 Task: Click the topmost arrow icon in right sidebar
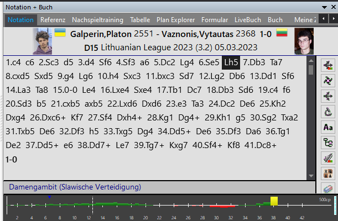click(327, 65)
